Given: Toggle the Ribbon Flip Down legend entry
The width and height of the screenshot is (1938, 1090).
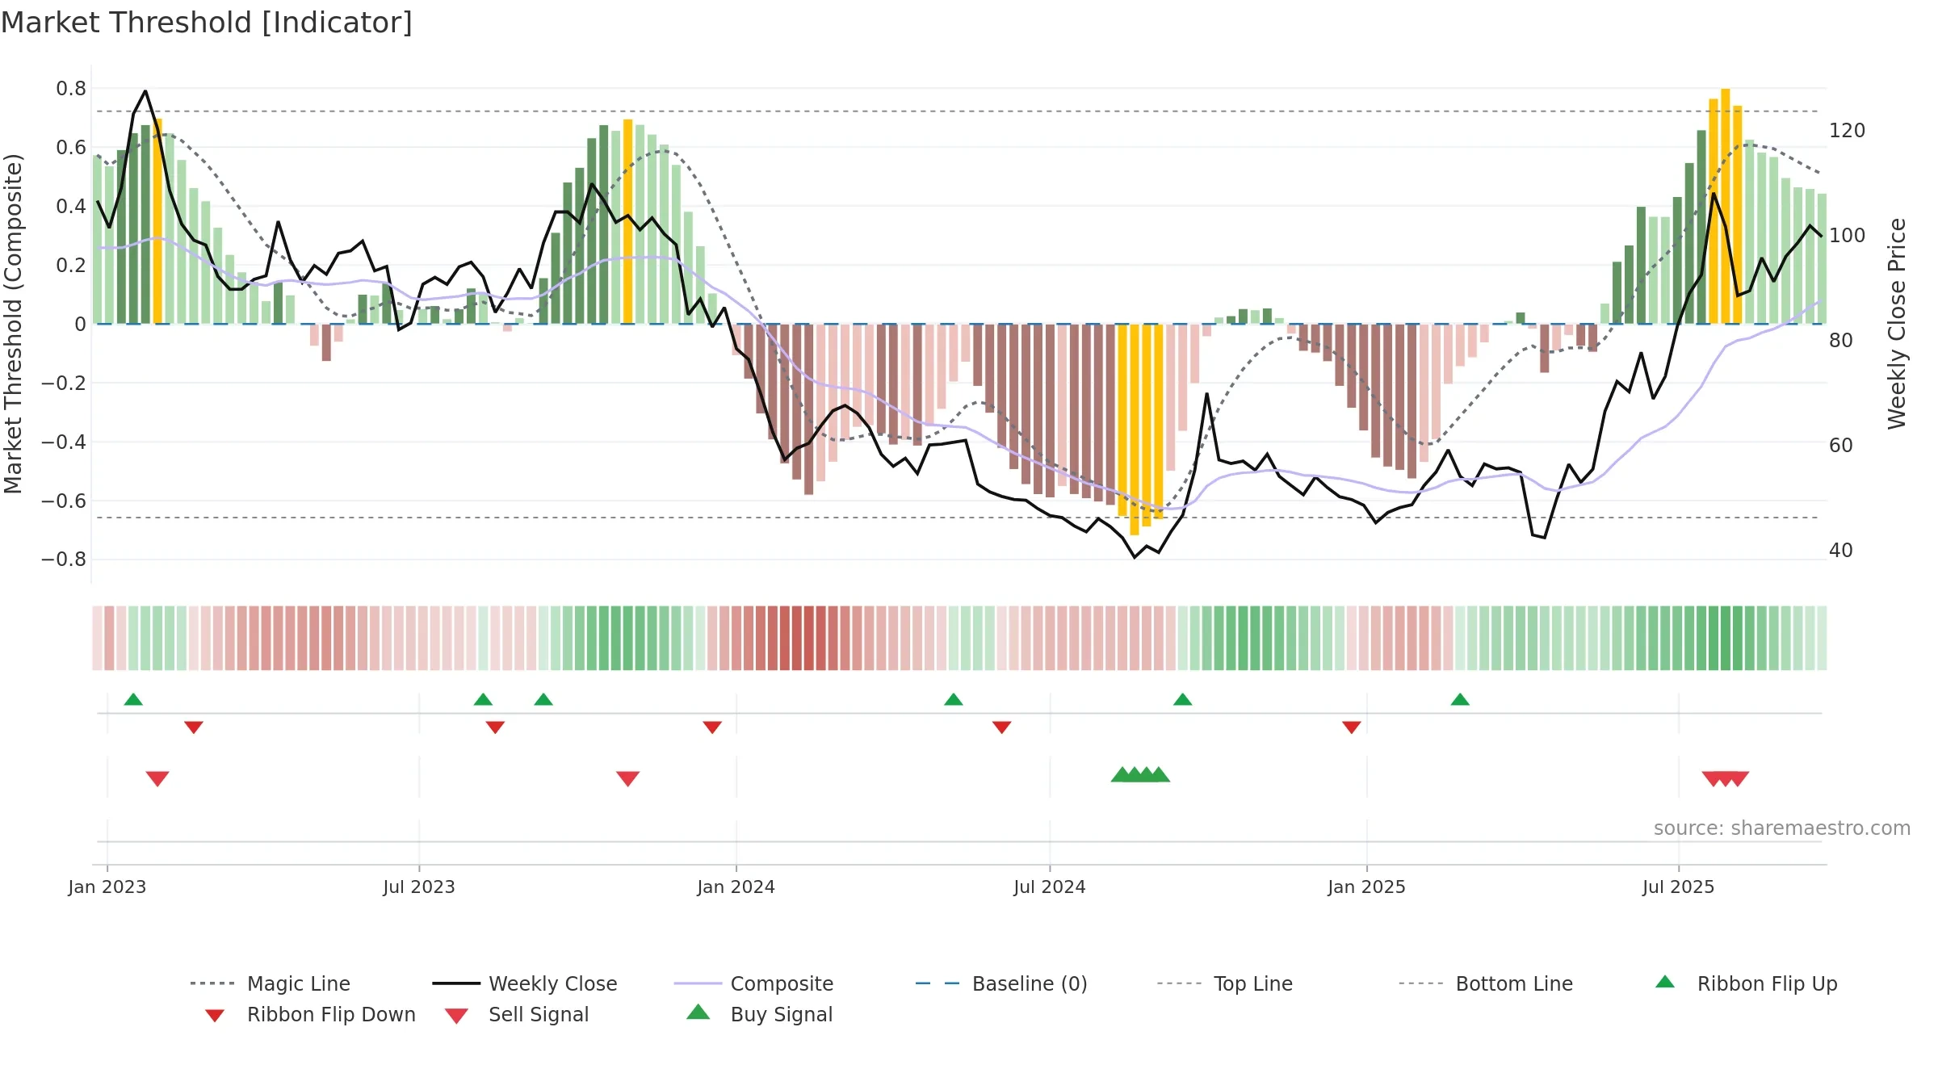Looking at the screenshot, I should [x=310, y=1014].
